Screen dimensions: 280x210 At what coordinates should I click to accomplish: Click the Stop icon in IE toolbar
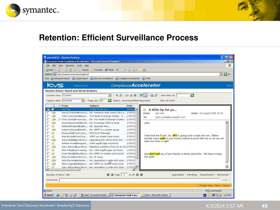coord(66,70)
